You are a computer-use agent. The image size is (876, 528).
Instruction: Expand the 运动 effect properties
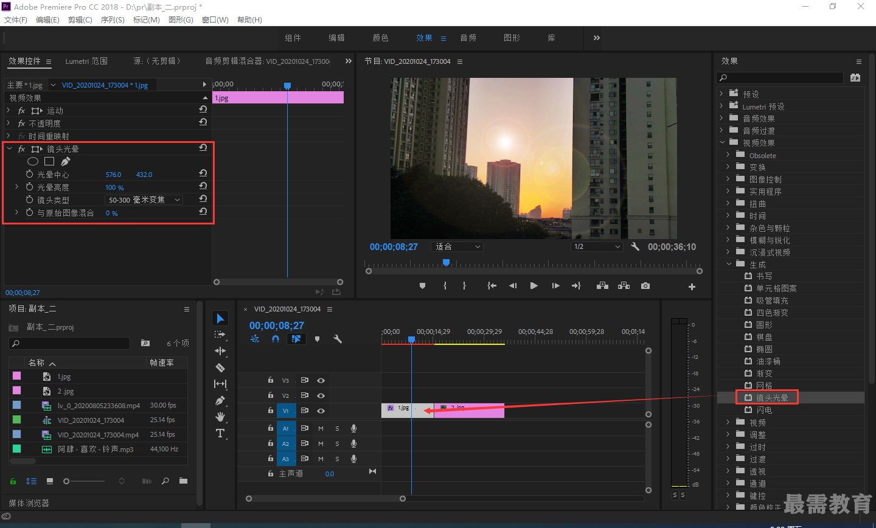[x=9, y=110]
